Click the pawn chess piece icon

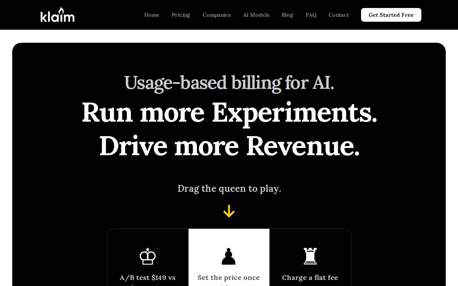pos(229,256)
